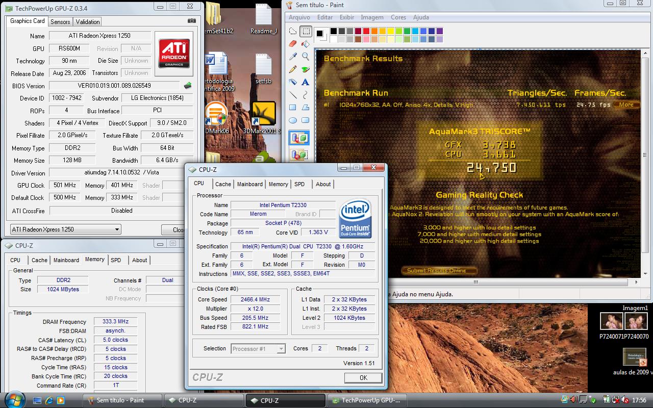
Task: Open the Processor #1 selection dropdown in CPU-Z
Action: [x=258, y=349]
